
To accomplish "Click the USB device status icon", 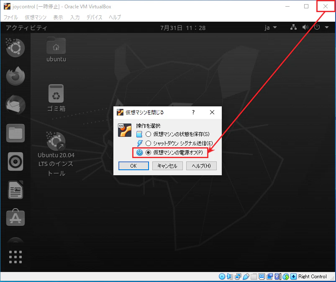I will click(246, 277).
